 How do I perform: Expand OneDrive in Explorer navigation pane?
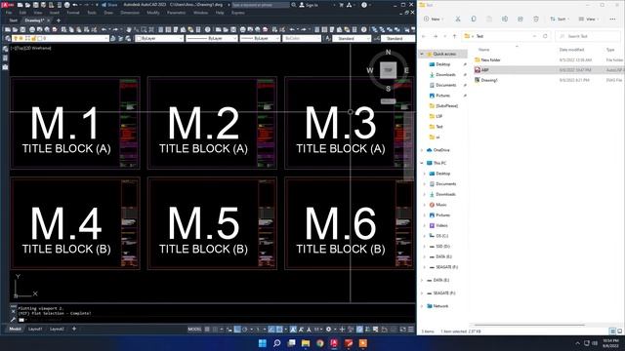[422, 150]
